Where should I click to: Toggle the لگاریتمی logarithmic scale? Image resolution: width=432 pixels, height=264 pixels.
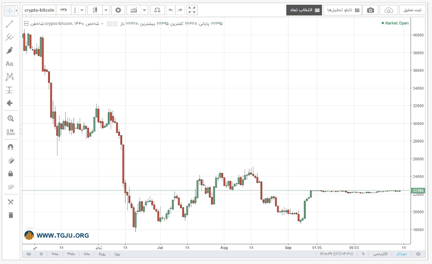[381, 254]
